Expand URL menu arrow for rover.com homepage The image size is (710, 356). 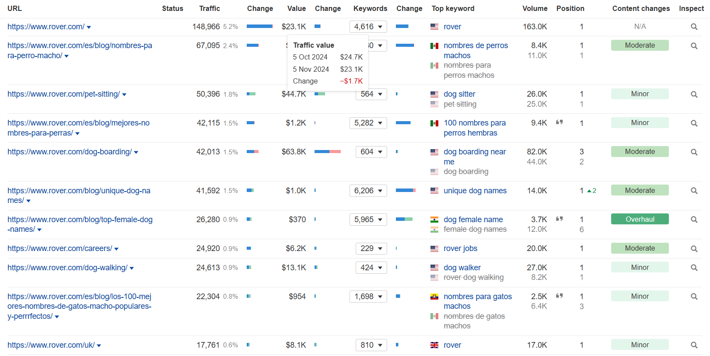click(89, 28)
